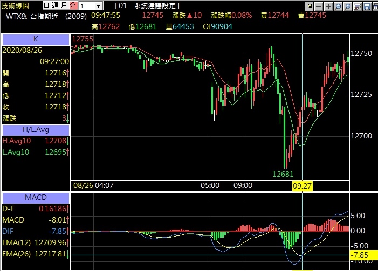Zoom out chart with magnifier minus icon
Screen dimensions: 378x271
(338, 6)
